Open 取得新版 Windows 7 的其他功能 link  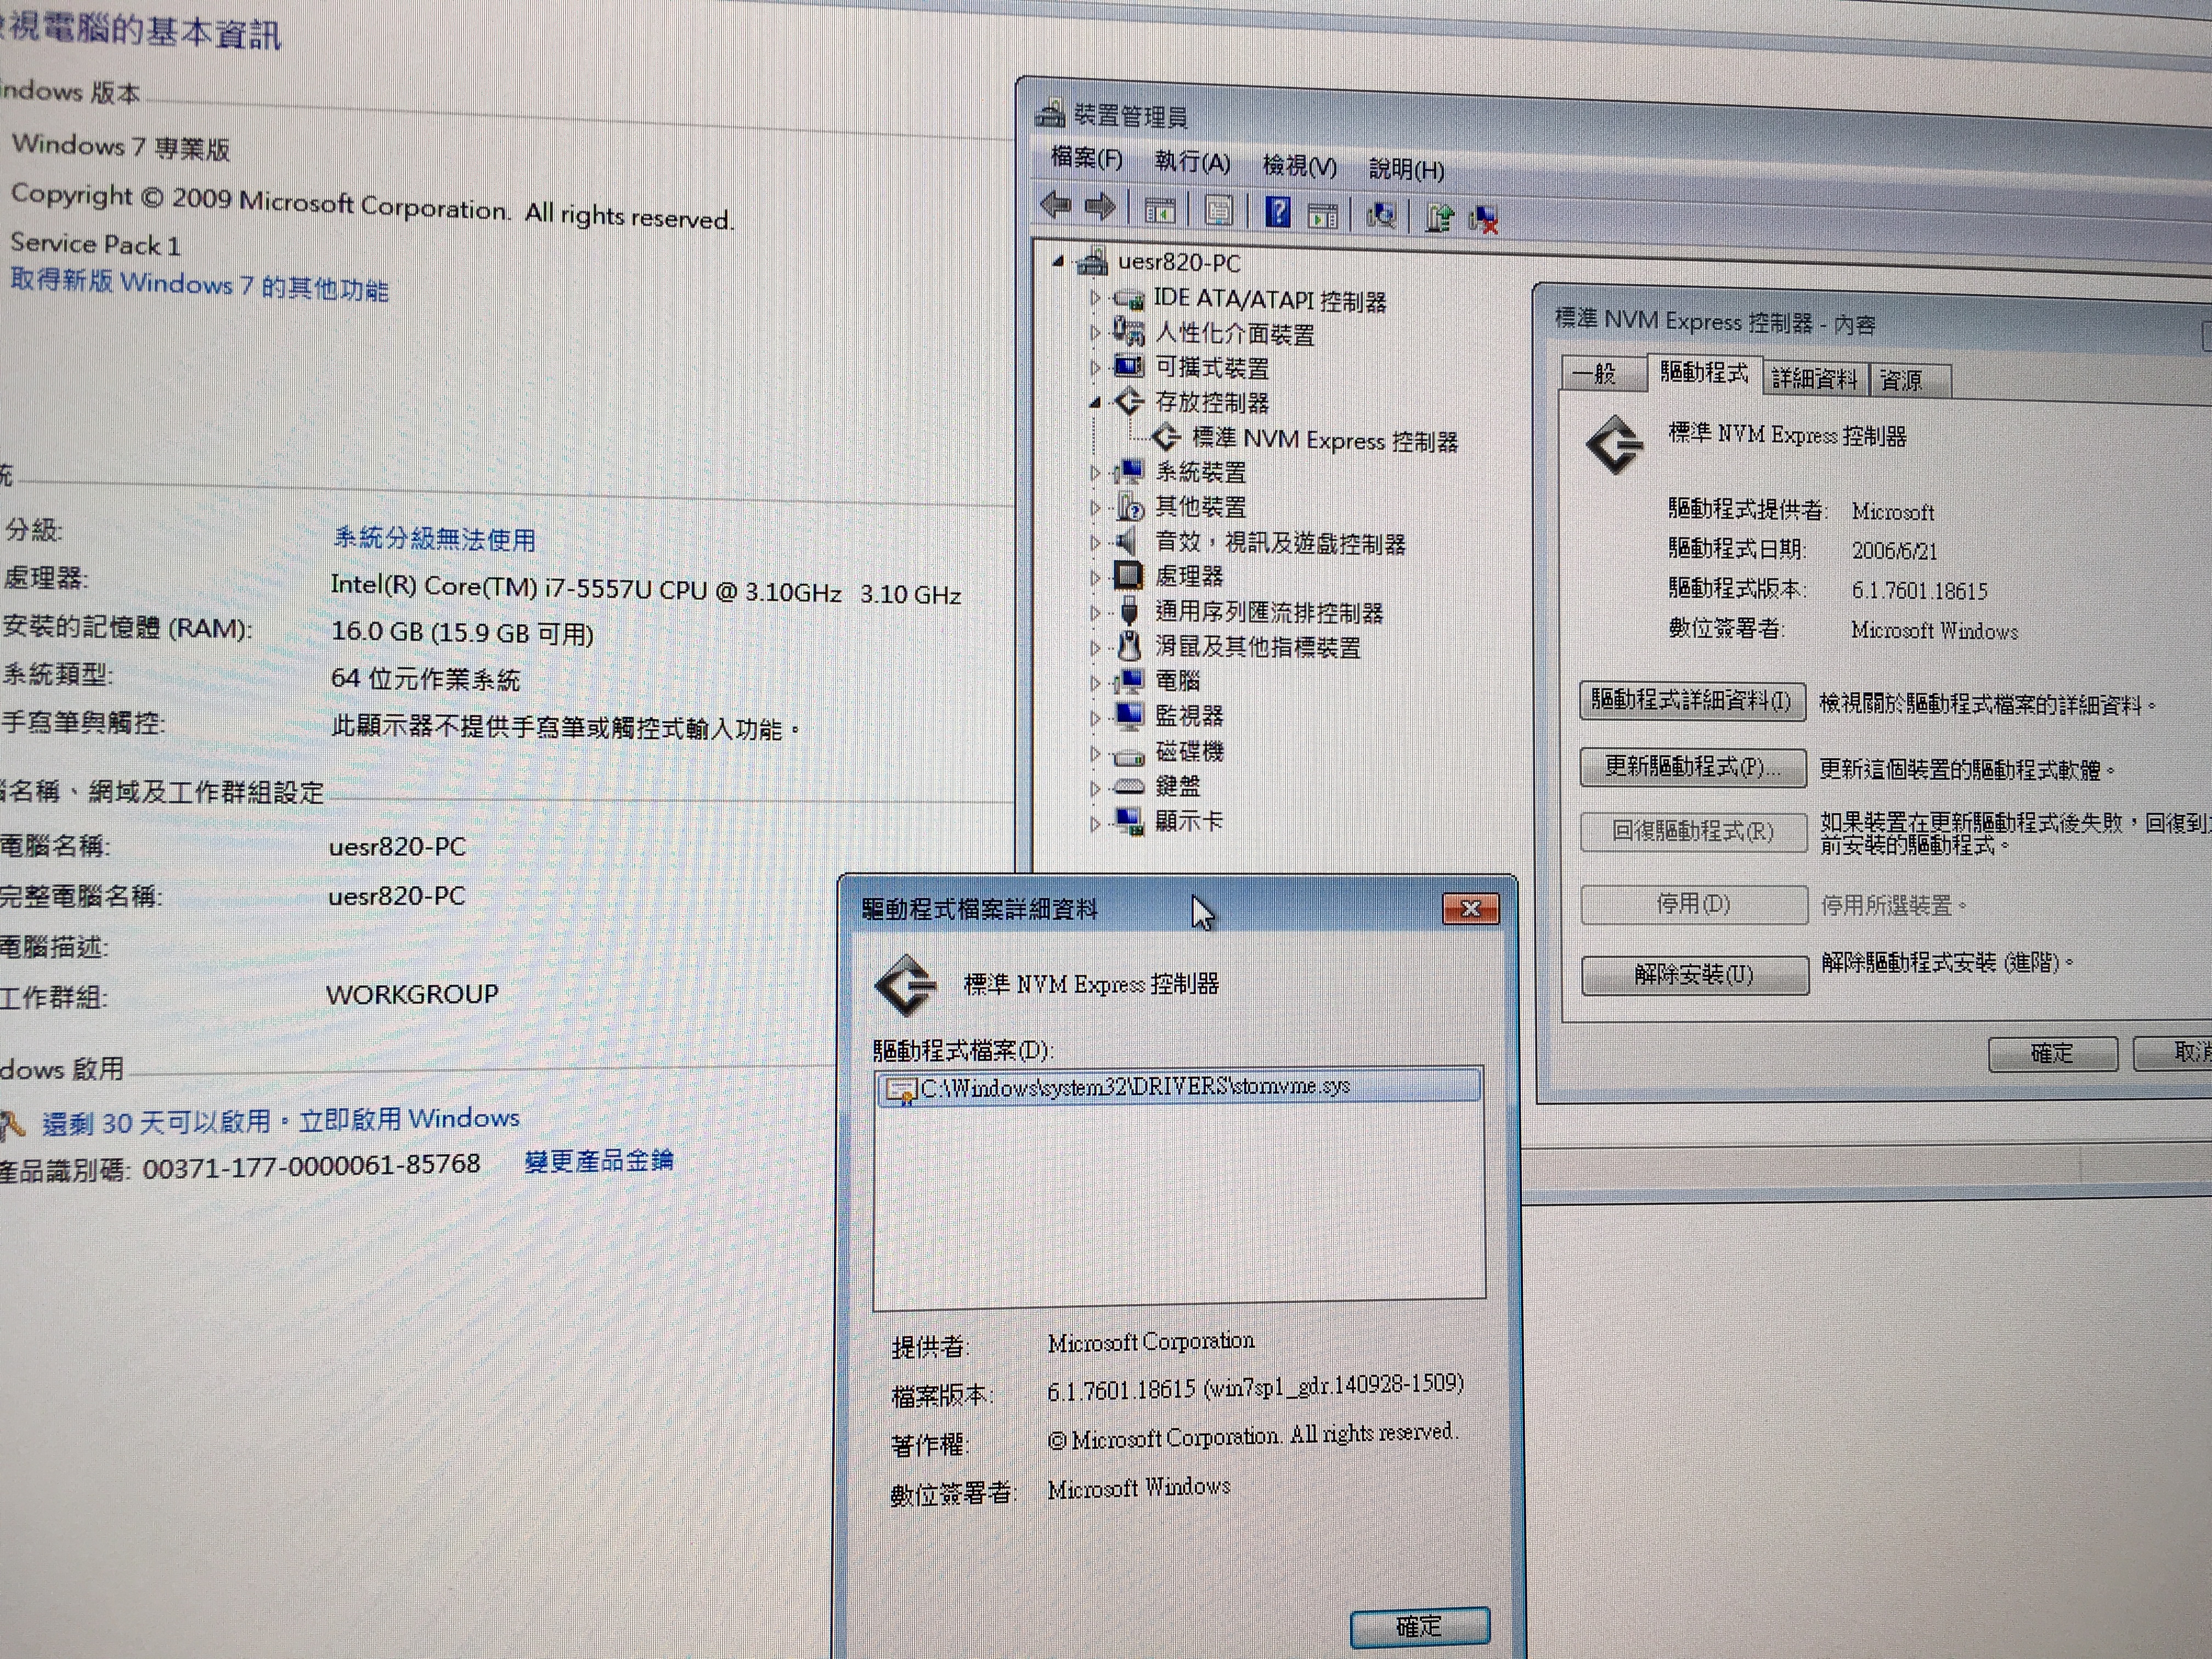tap(199, 284)
